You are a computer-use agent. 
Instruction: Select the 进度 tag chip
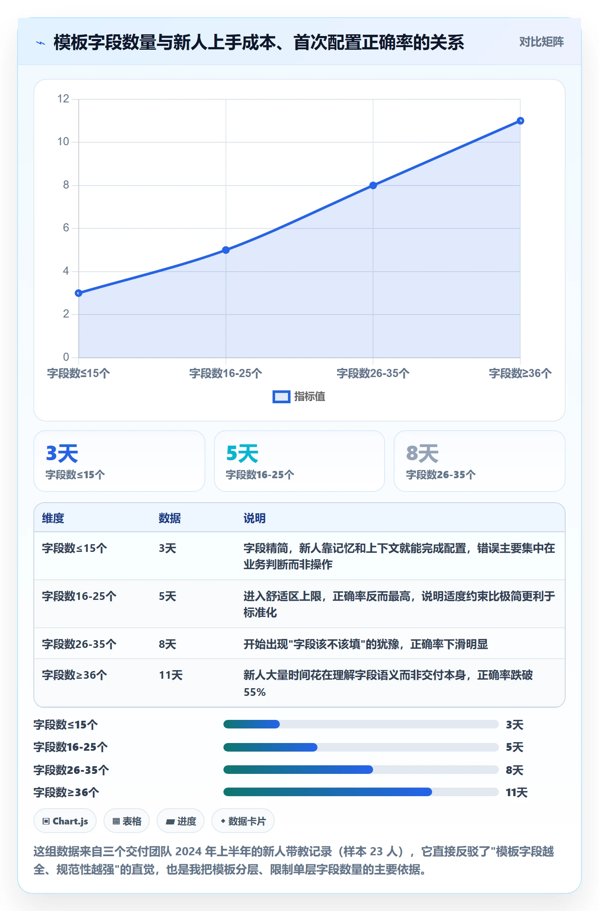[x=181, y=821]
